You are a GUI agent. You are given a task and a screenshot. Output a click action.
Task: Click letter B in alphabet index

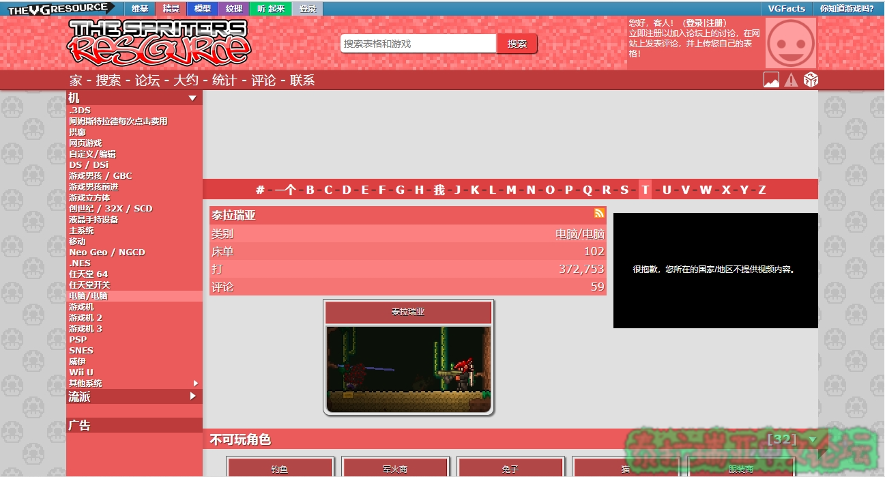310,190
